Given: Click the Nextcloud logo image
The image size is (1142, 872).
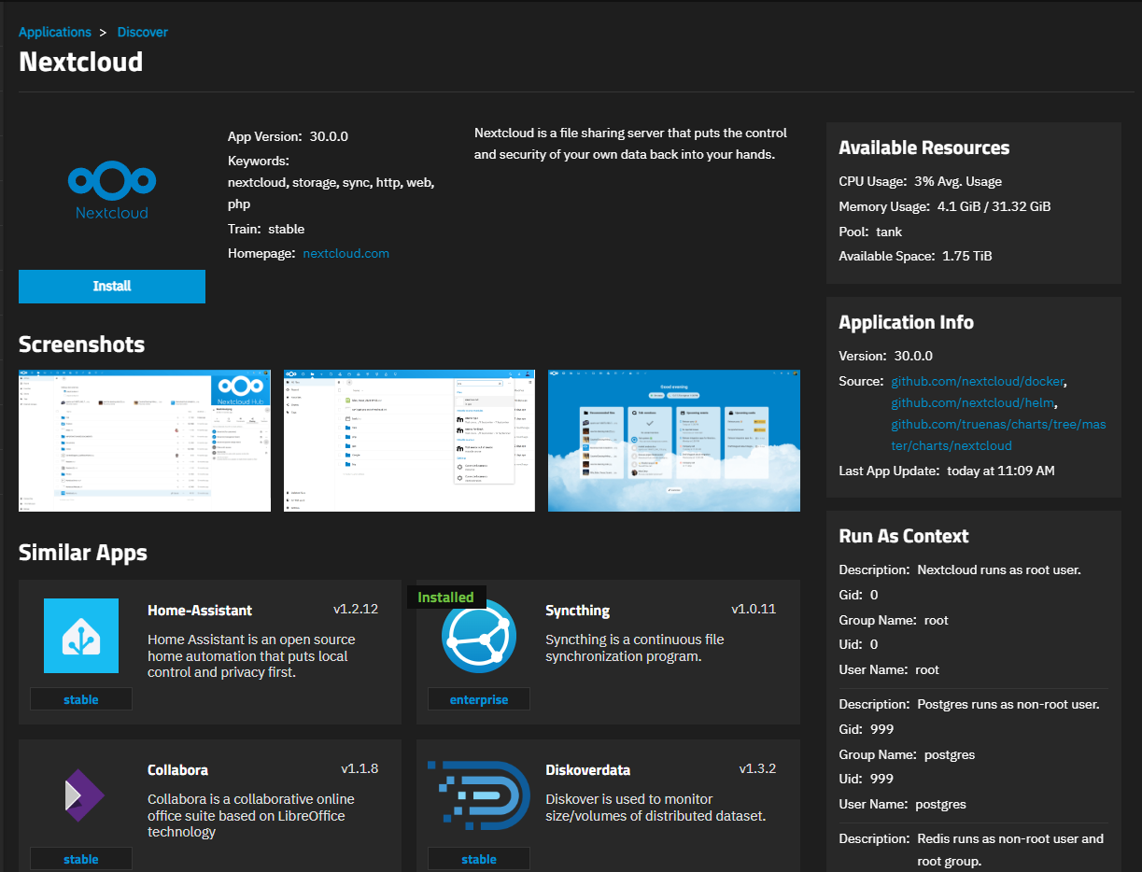Looking at the screenshot, I should (112, 190).
